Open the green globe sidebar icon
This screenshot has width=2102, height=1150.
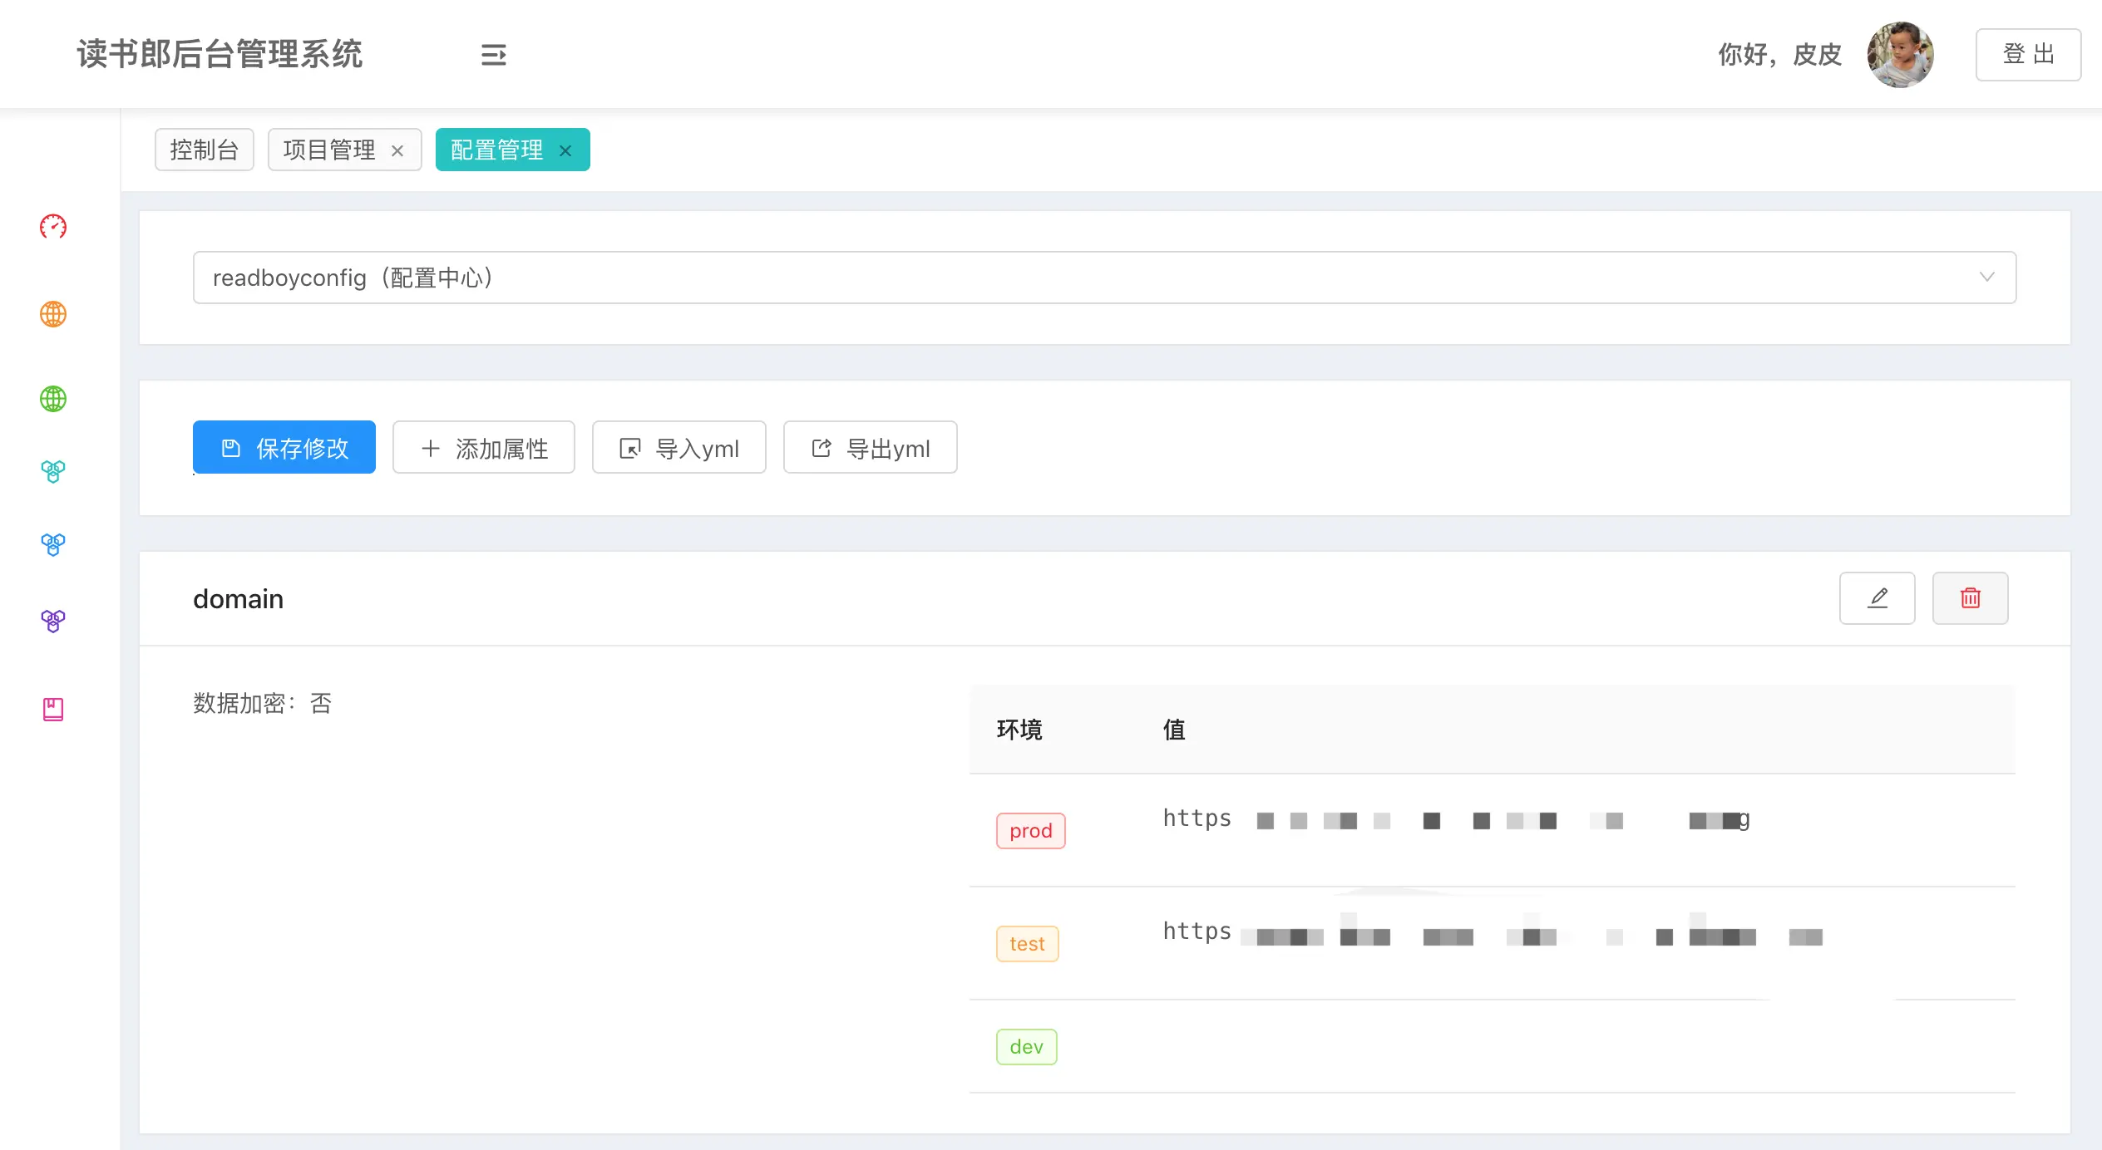click(x=53, y=399)
